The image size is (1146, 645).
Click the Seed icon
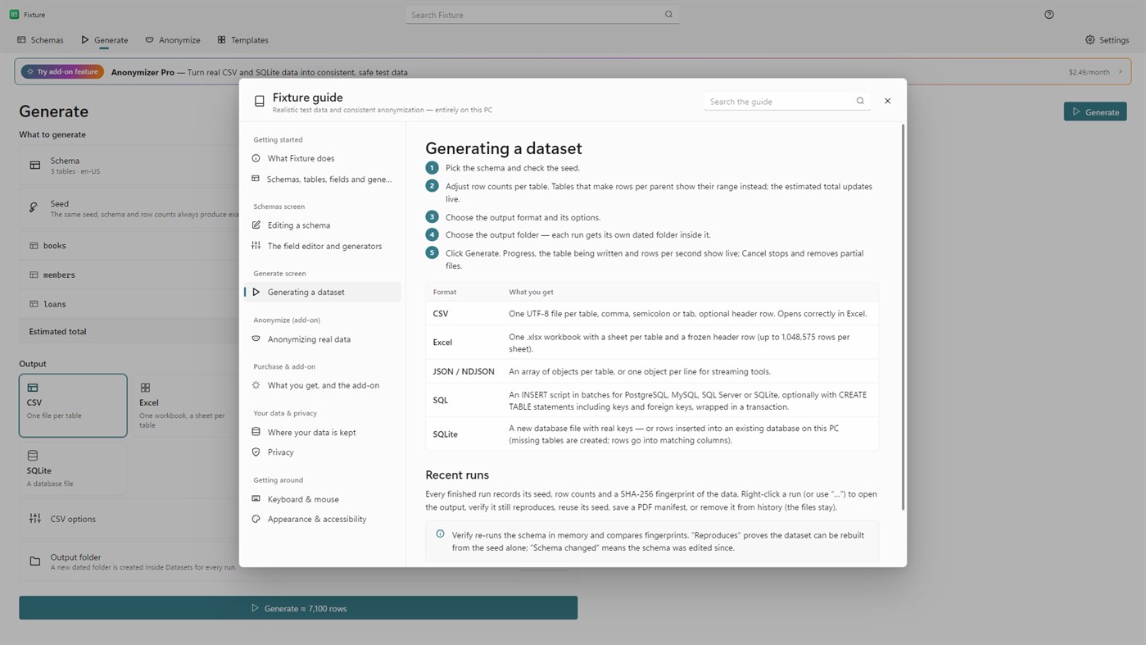tap(34, 208)
